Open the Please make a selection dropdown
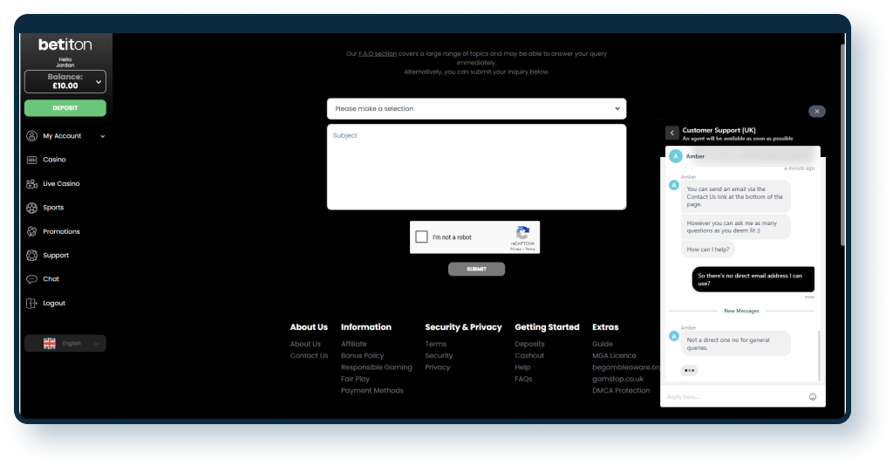The height and width of the screenshot is (466, 893). coord(476,108)
